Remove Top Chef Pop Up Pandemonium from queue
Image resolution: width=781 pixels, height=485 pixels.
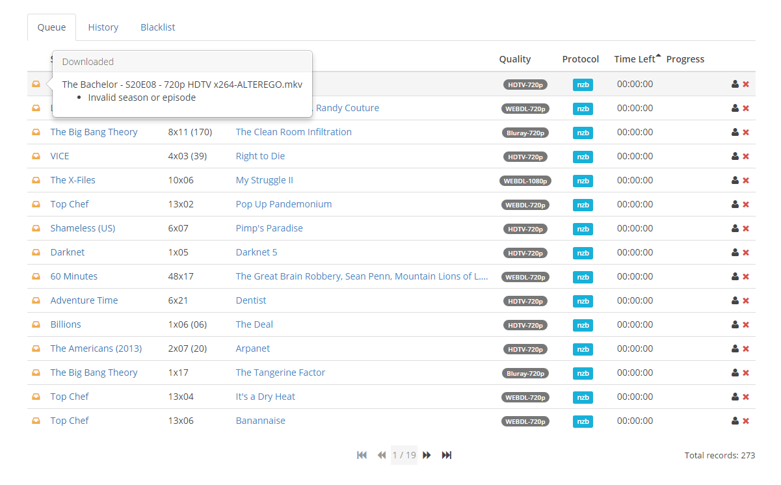746,205
